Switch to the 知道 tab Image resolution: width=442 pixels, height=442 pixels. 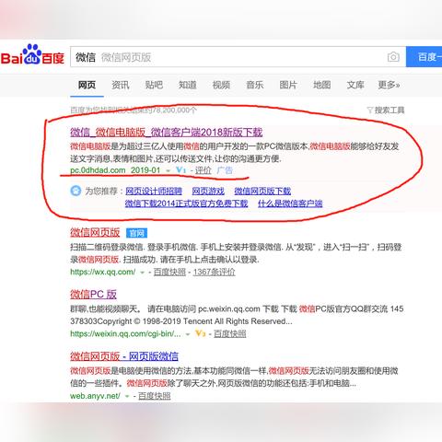pos(188,85)
